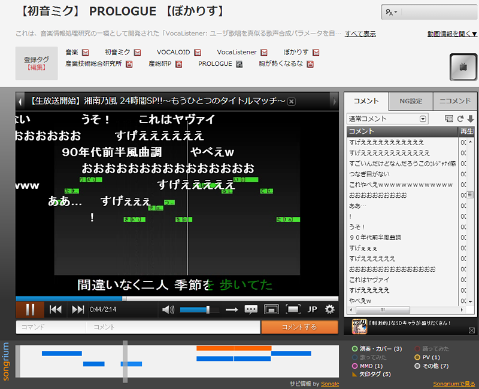Pause the video playback
Image resolution: width=479 pixels, height=389 pixels.
point(29,310)
